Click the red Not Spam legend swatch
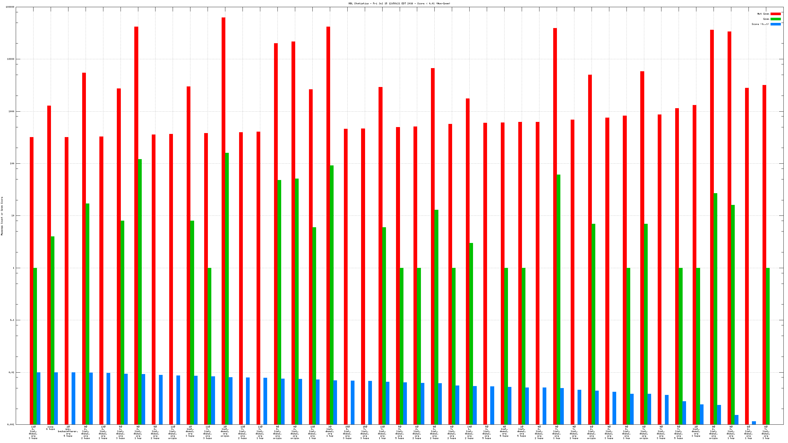 click(775, 14)
